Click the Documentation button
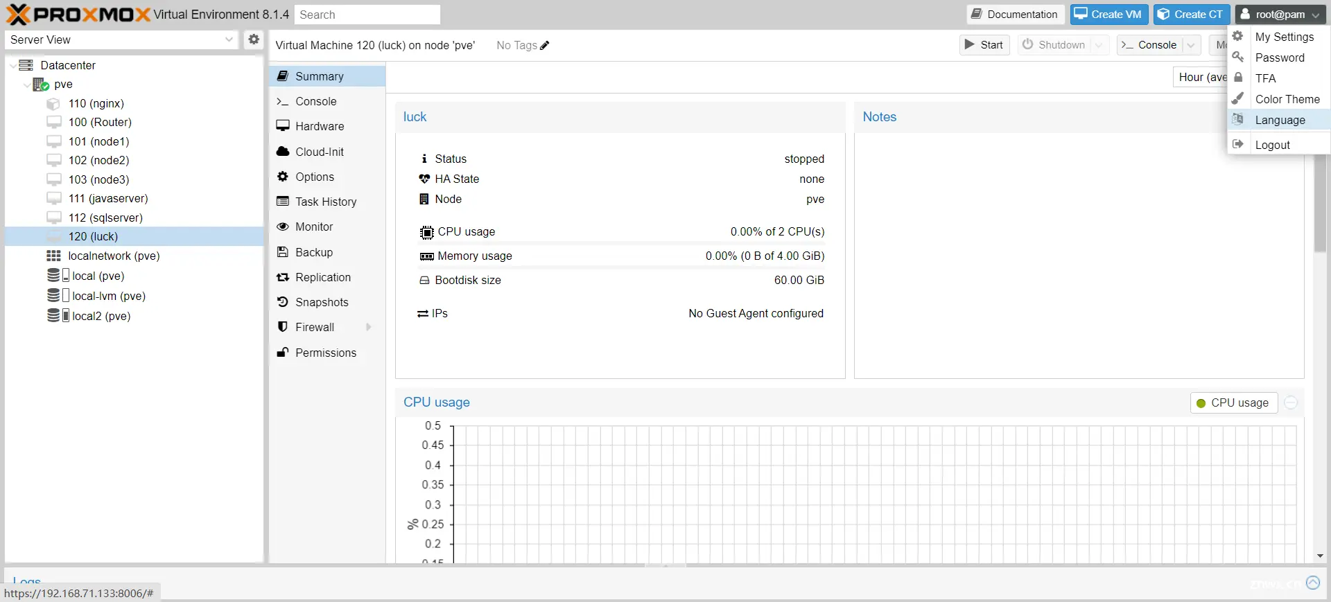 coord(1015,15)
